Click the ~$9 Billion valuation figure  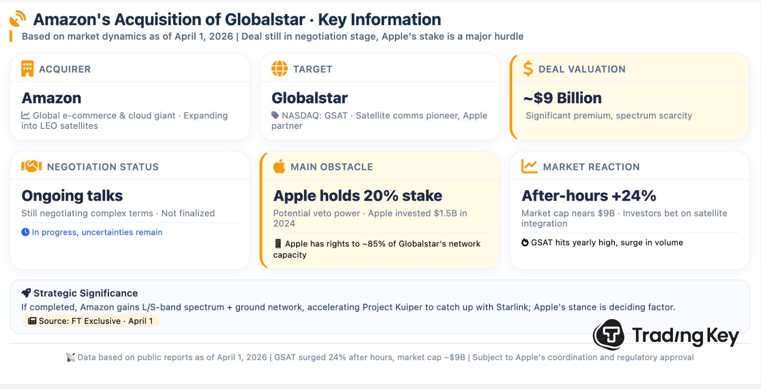pos(562,98)
